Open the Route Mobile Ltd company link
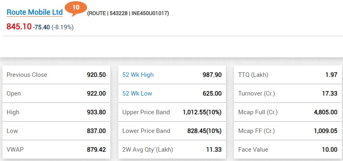Screen dimensions: 343x161 tap(35, 12)
